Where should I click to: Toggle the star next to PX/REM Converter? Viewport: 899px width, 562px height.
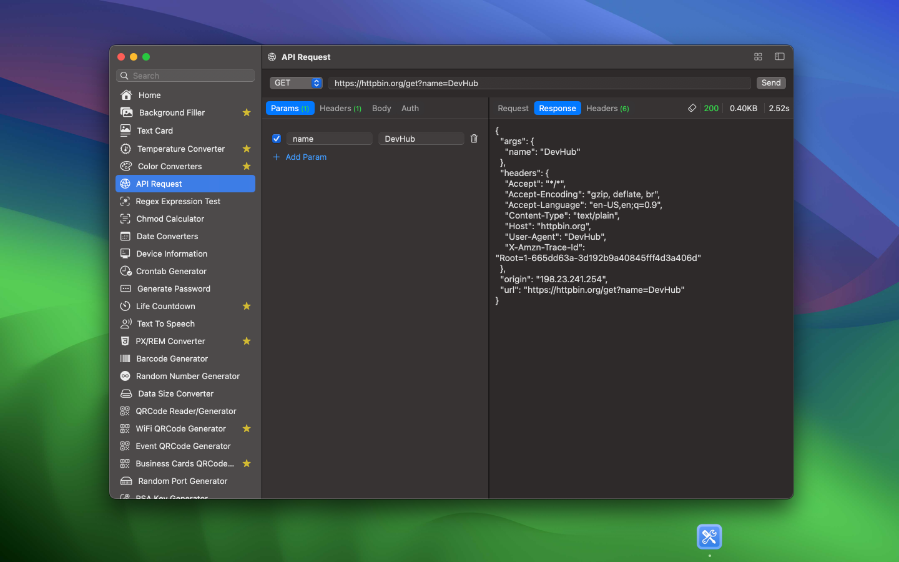(247, 341)
